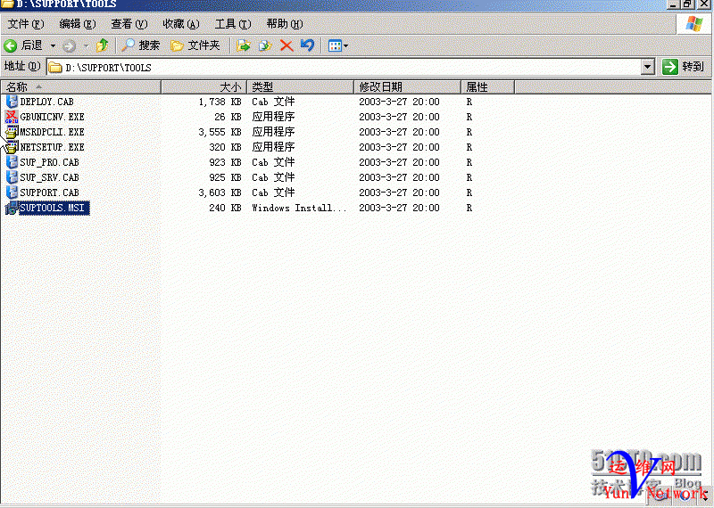Click the red Delete X icon
Image resolution: width=714 pixels, height=508 pixels.
[x=286, y=45]
